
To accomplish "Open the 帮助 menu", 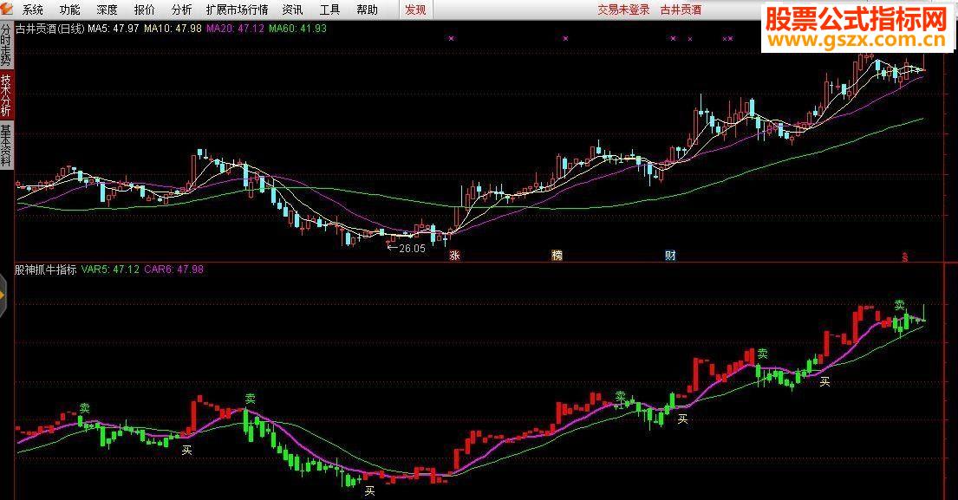I will [x=367, y=10].
